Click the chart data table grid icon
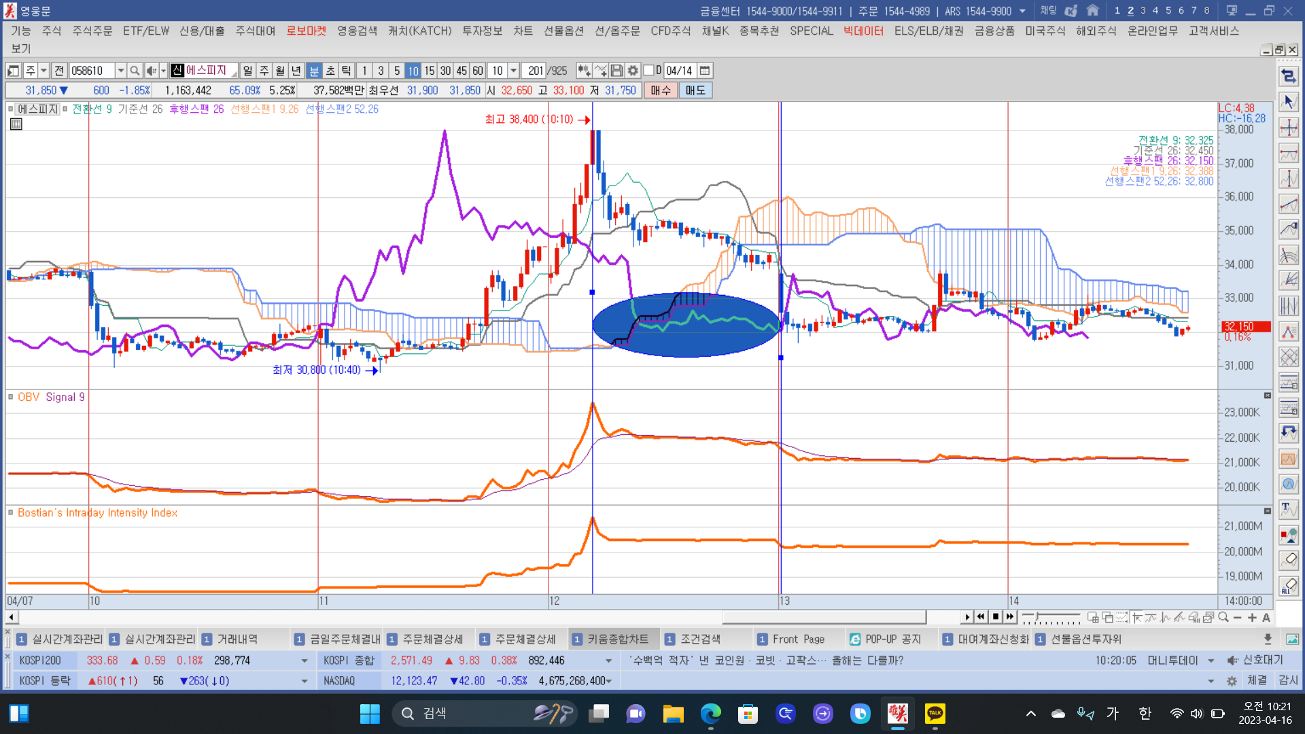 point(16,124)
